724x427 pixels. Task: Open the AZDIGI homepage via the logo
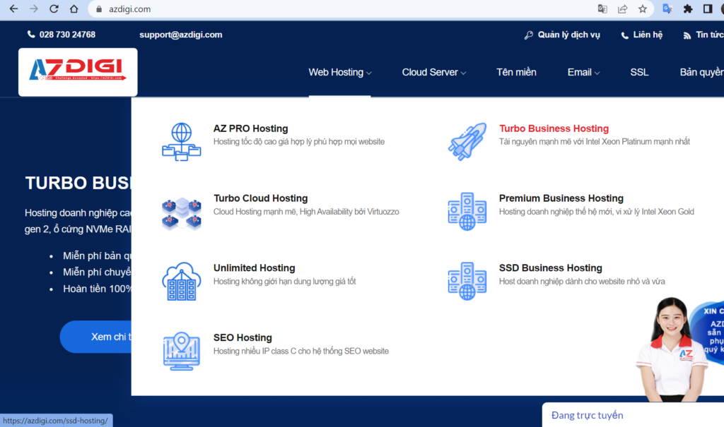pyautogui.click(x=77, y=71)
